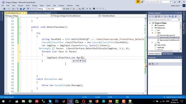Save the current file with Save icon

tap(21, 9)
